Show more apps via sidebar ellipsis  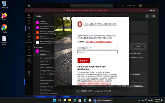tap(29, 67)
